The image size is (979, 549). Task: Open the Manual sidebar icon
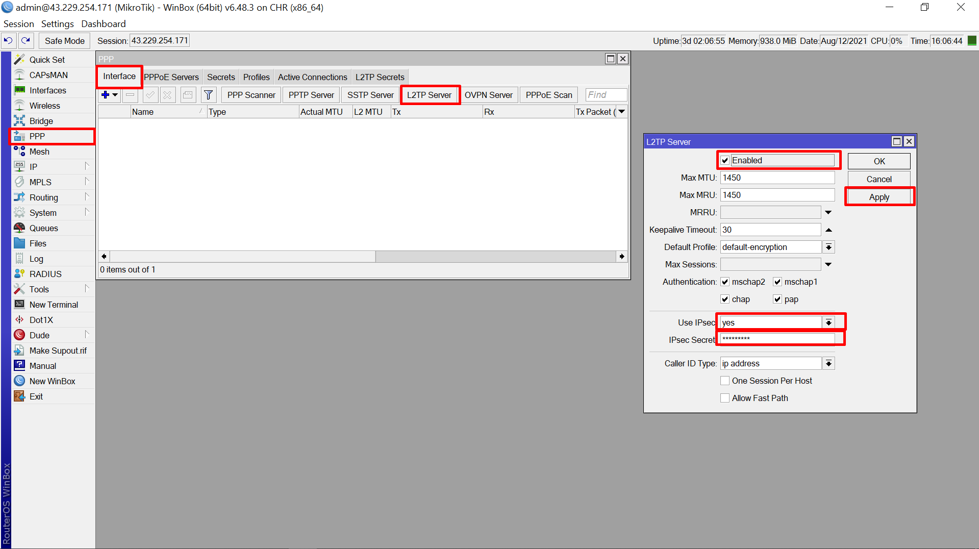19,366
